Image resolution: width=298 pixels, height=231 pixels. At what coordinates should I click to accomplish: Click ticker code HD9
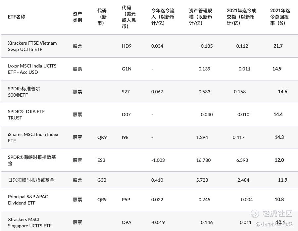click(x=126, y=46)
